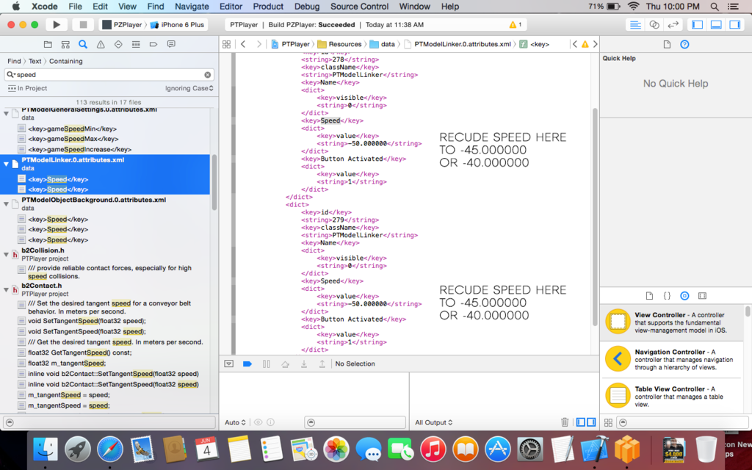This screenshot has height=470, width=752.
Task: Go forward in editor history
Action: point(259,44)
